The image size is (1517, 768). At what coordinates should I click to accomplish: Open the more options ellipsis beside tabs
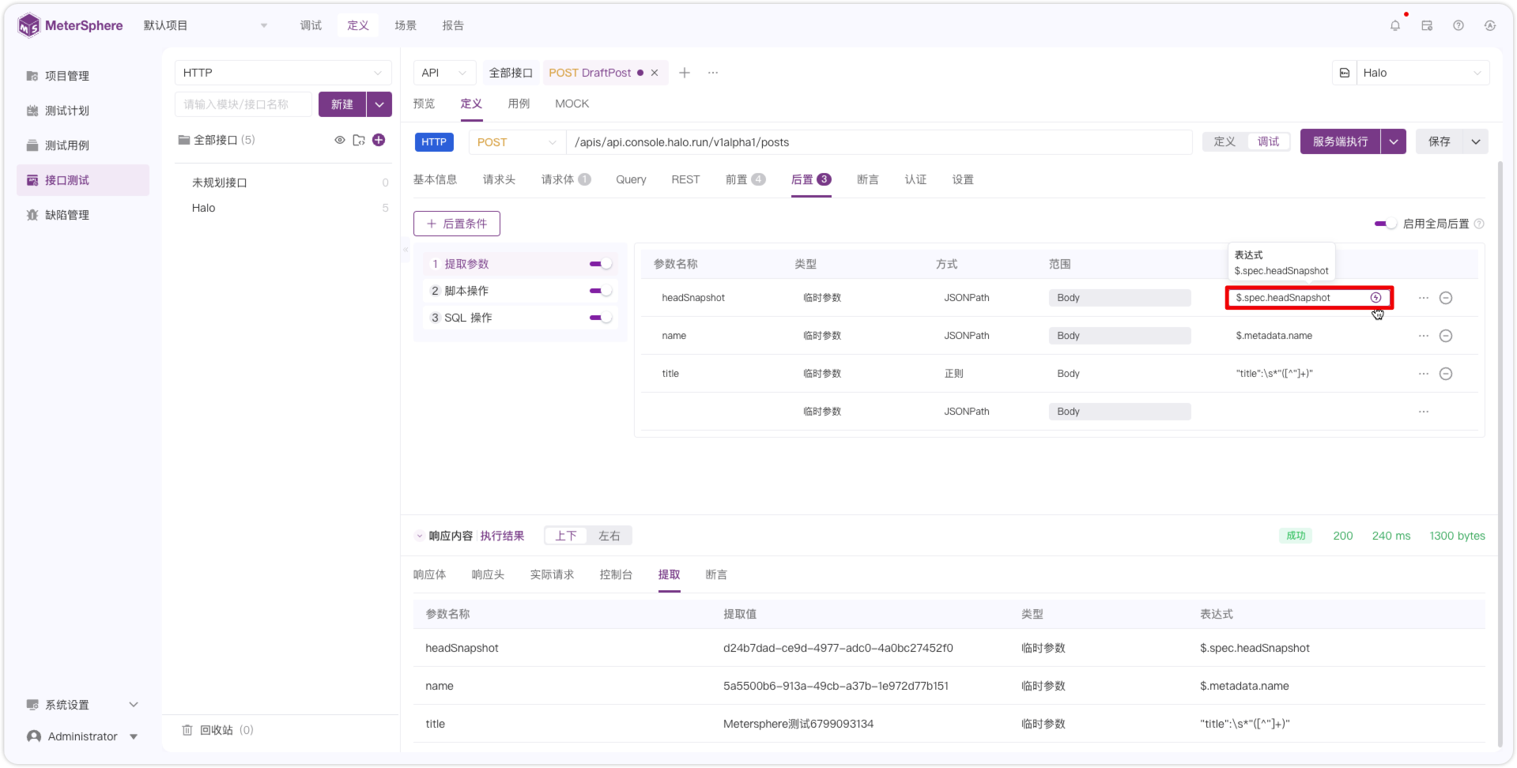click(713, 73)
